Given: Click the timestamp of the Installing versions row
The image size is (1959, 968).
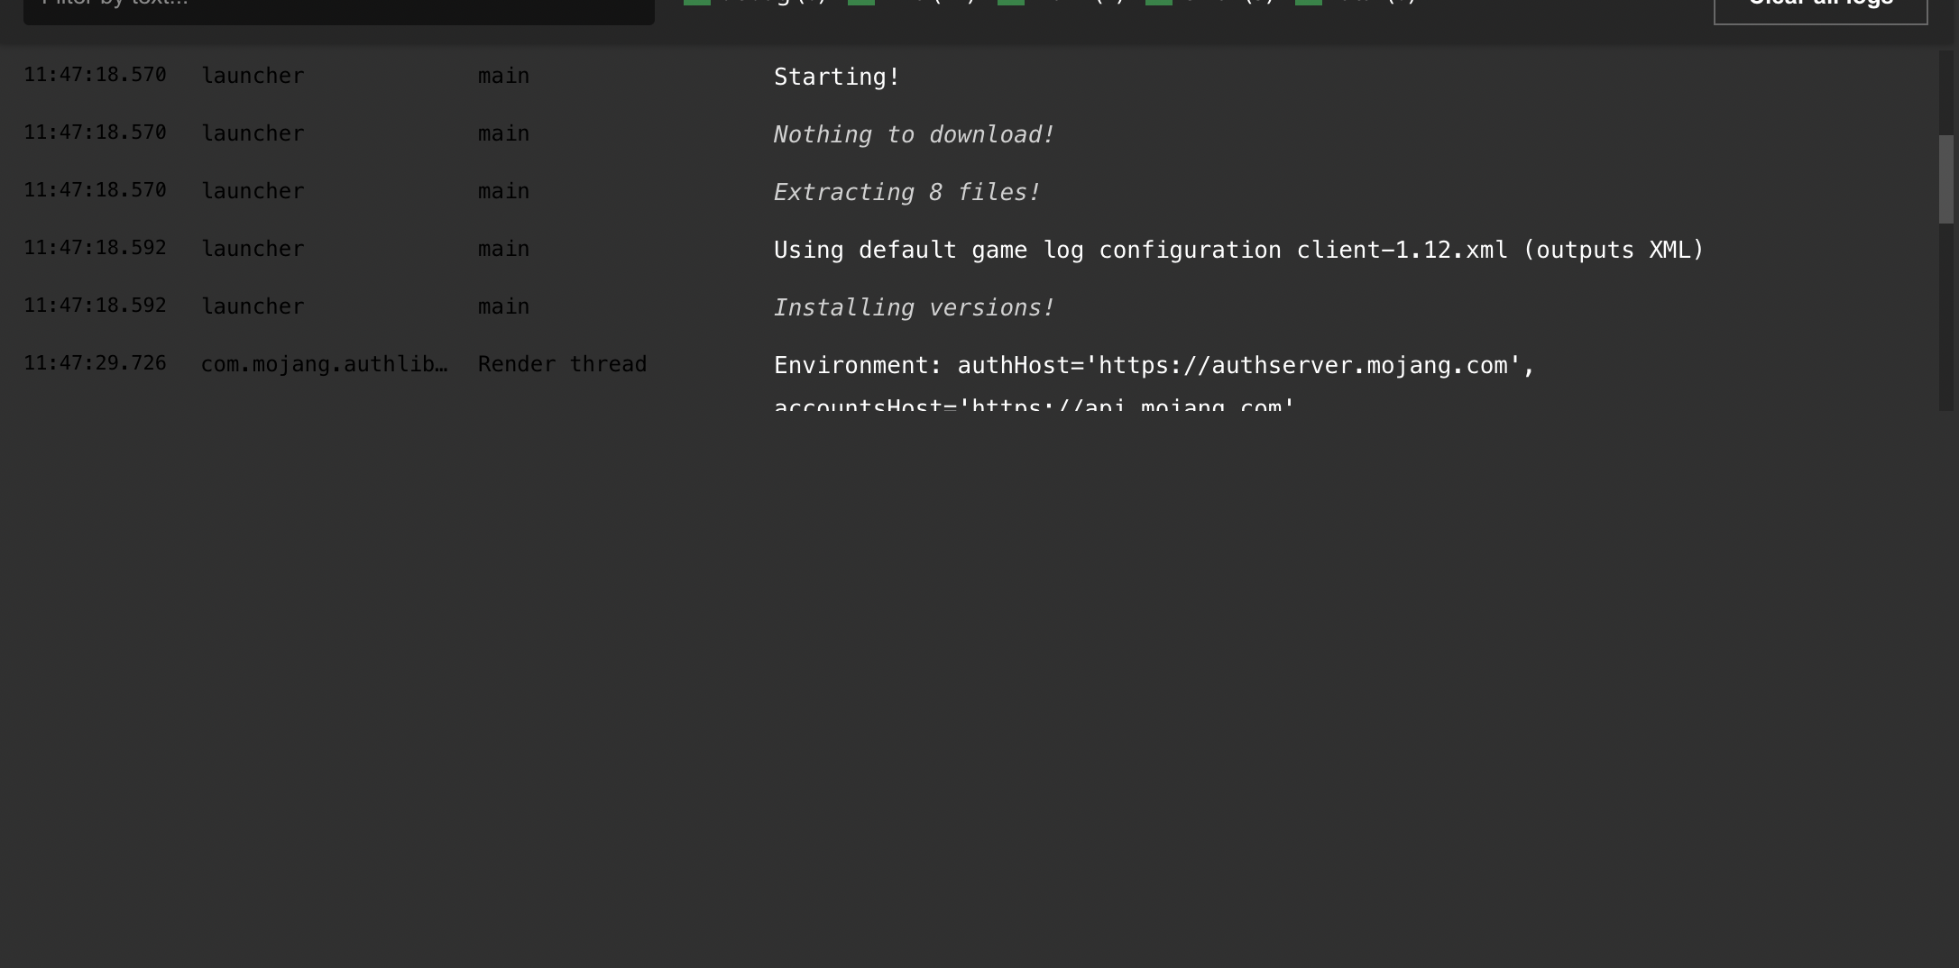Looking at the screenshot, I should 95,306.
